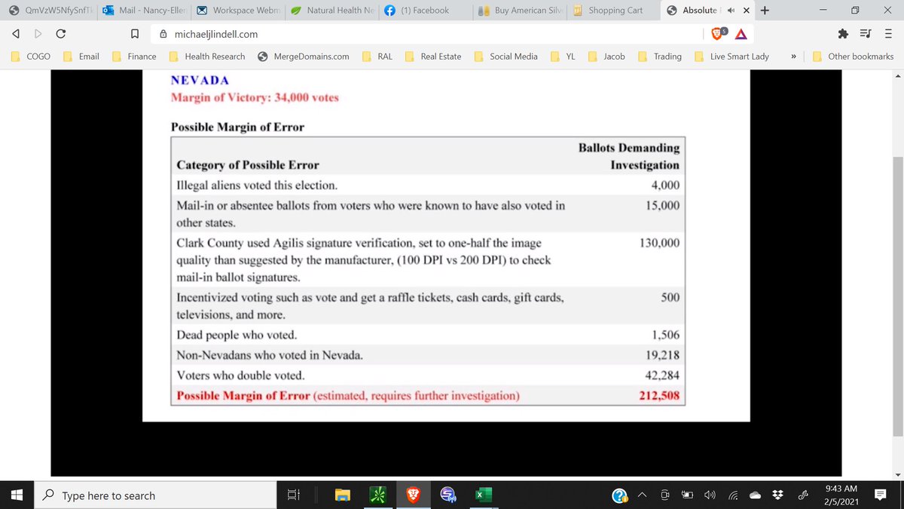
Task: Open the Real Estate bookmarks folder
Action: [x=434, y=57]
